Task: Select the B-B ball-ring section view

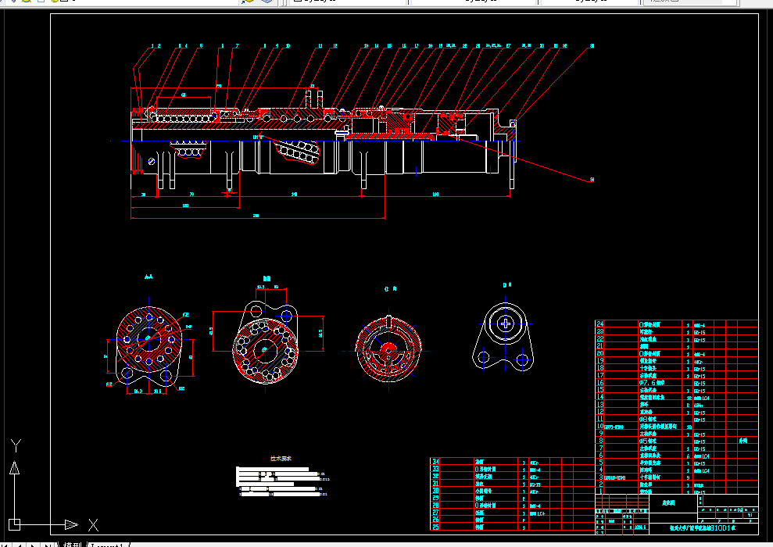Action: point(265,343)
